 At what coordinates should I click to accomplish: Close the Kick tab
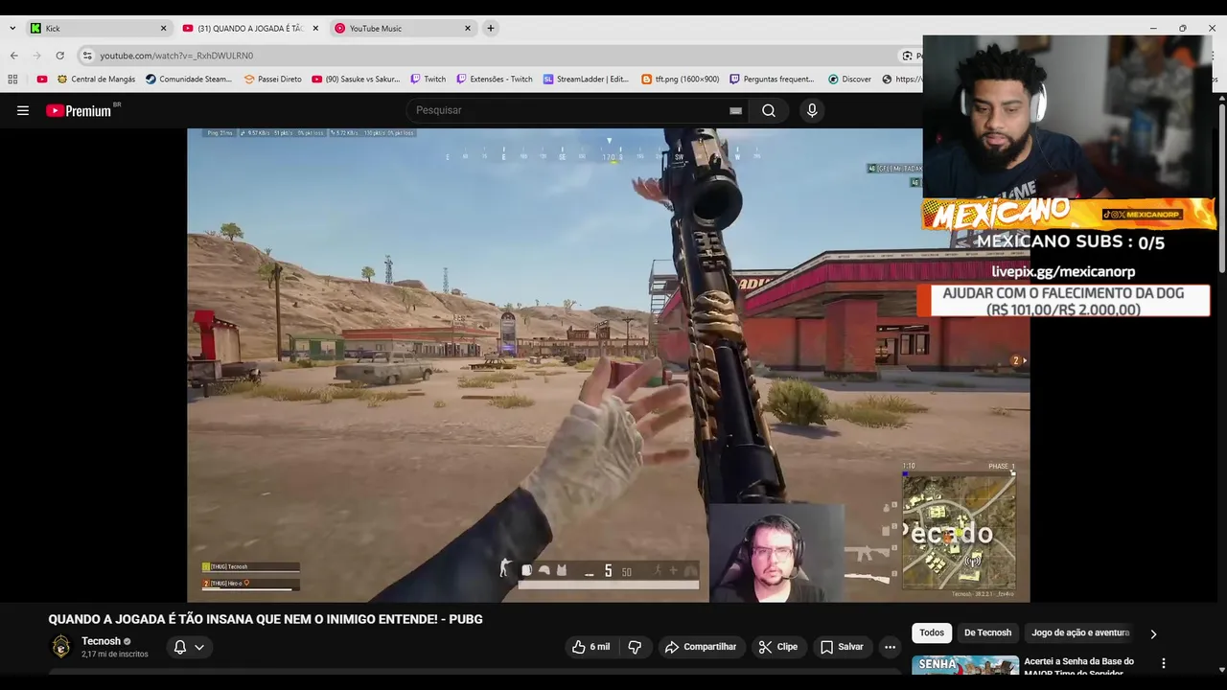click(163, 29)
